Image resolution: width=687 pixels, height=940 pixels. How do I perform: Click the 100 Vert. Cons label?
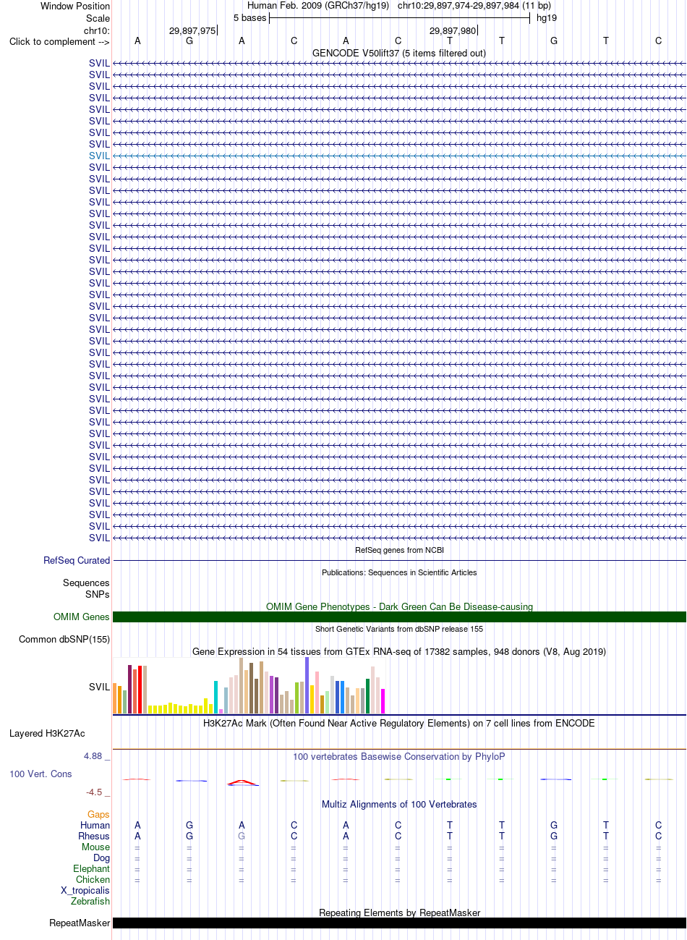(x=40, y=774)
